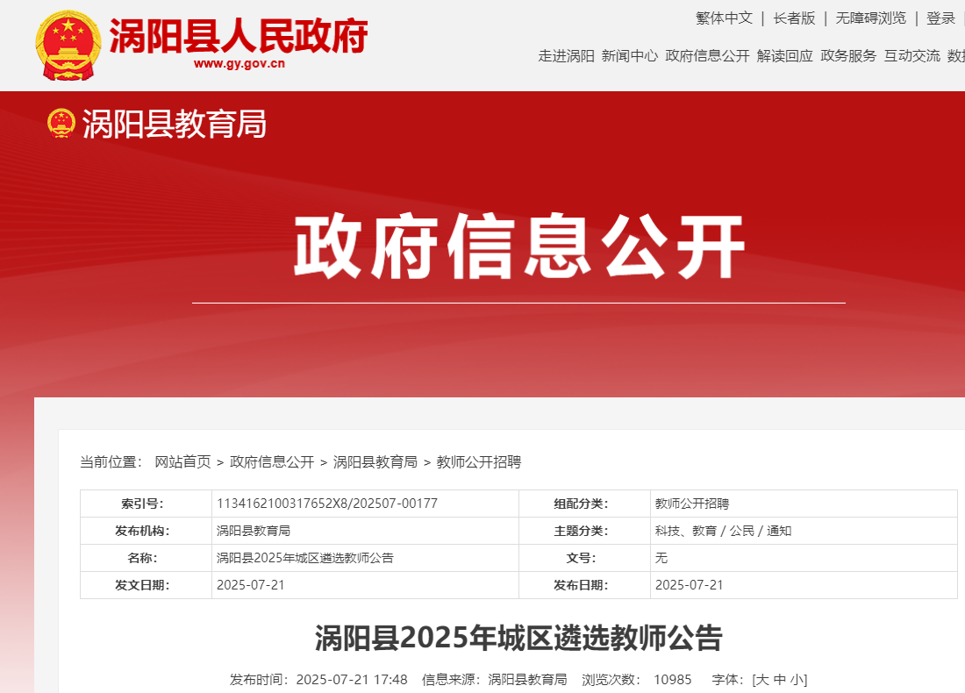Click 涡阳县教育局 in 发布机构 row
The image size is (965, 693).
[x=253, y=531]
